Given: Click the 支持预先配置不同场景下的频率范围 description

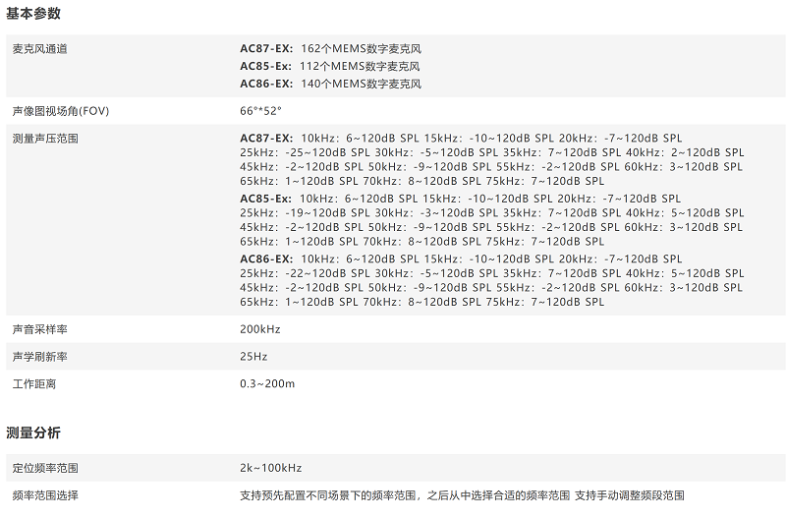Looking at the screenshot, I should (x=462, y=495).
